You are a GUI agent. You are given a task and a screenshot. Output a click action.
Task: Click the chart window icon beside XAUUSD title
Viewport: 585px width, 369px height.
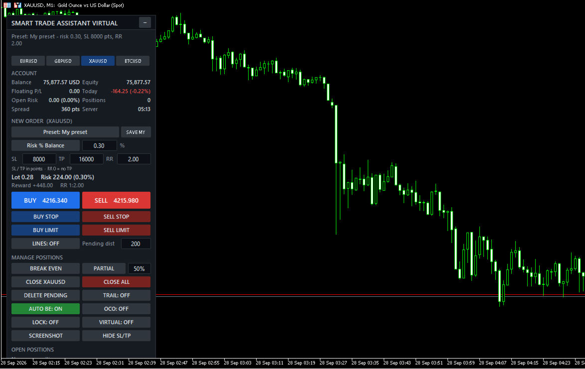point(17,5)
